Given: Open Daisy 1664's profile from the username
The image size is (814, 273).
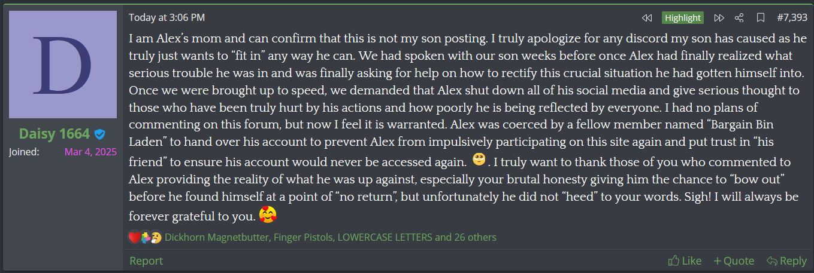Looking at the screenshot, I should click(x=54, y=134).
